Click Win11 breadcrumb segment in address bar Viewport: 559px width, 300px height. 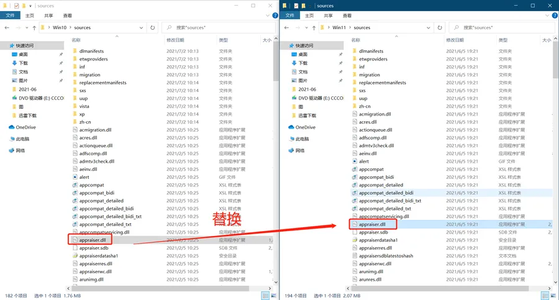tap(339, 27)
